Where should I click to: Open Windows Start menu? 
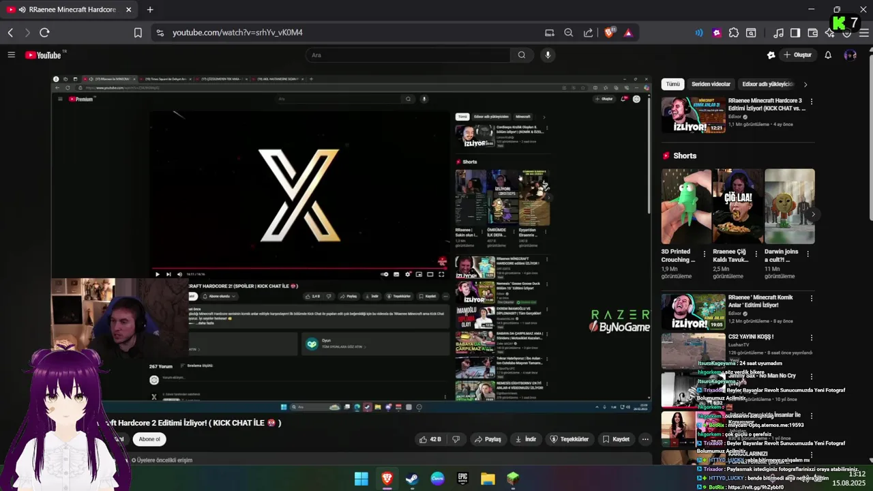[x=361, y=479]
